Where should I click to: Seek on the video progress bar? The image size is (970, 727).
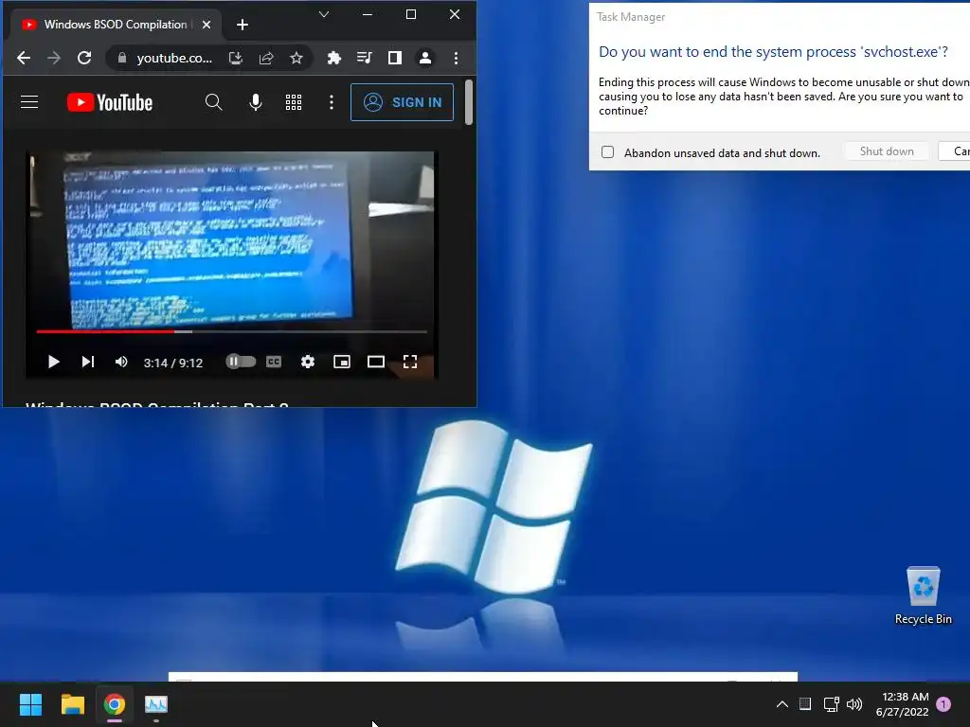coord(231,331)
